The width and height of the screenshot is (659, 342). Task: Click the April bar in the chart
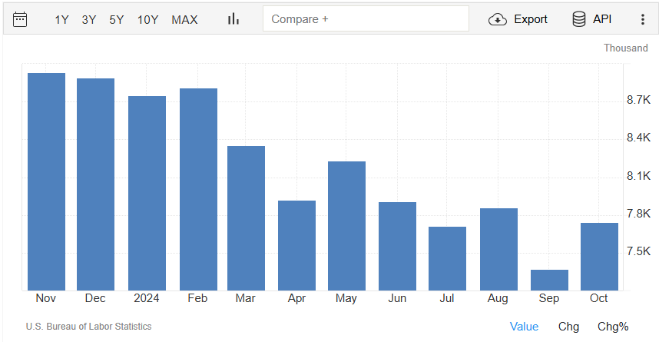pos(296,246)
